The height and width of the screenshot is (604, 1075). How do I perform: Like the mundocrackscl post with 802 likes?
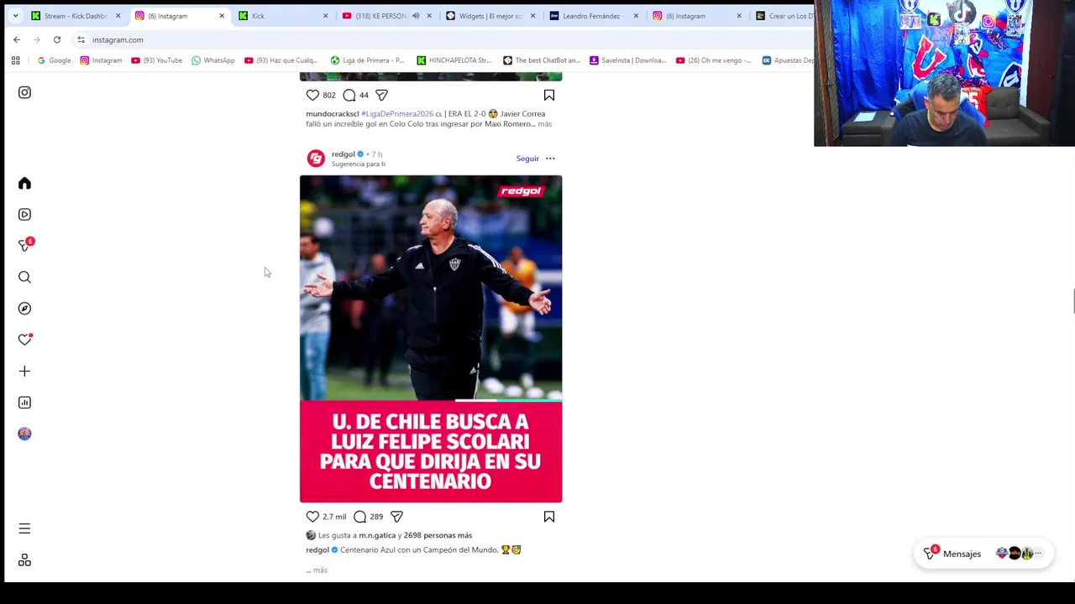pos(312,95)
